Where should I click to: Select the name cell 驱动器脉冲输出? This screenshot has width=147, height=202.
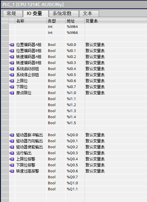pos(31,135)
